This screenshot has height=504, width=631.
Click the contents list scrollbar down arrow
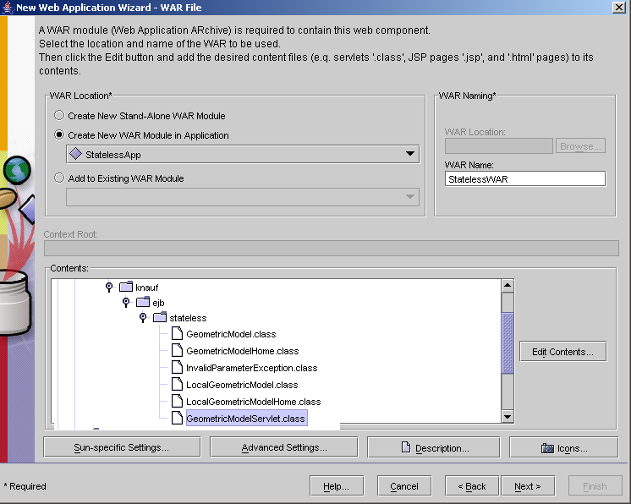tap(508, 416)
